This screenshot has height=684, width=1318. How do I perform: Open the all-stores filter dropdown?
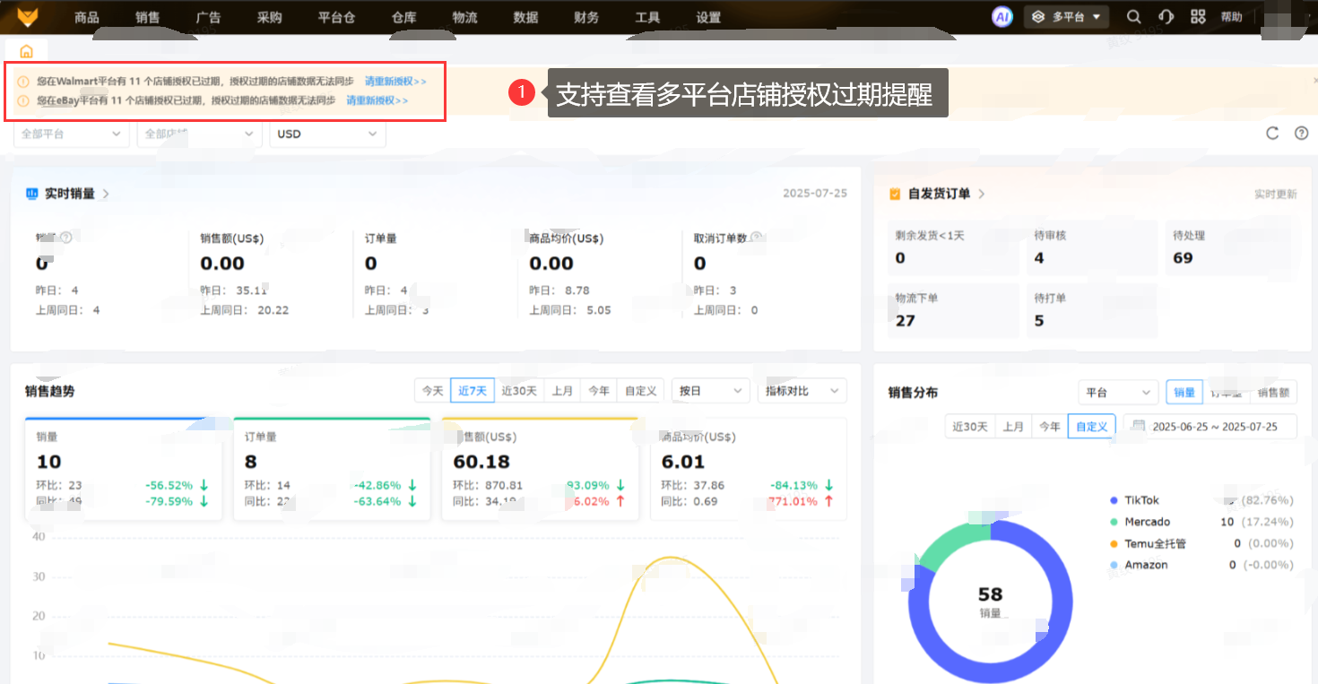(x=199, y=134)
